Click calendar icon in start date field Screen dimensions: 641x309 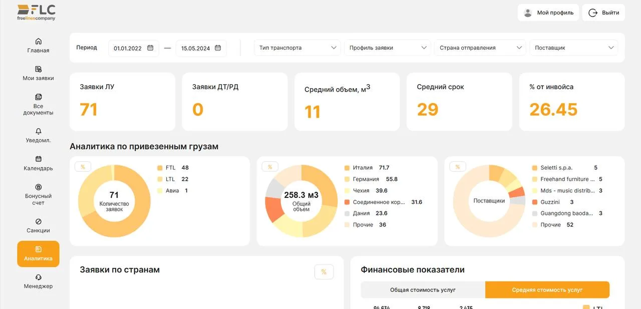click(150, 48)
